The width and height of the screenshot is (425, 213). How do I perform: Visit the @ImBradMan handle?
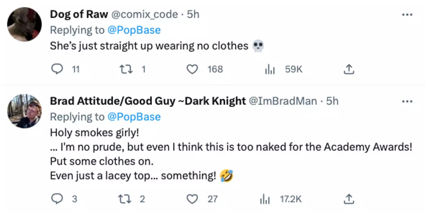(283, 101)
